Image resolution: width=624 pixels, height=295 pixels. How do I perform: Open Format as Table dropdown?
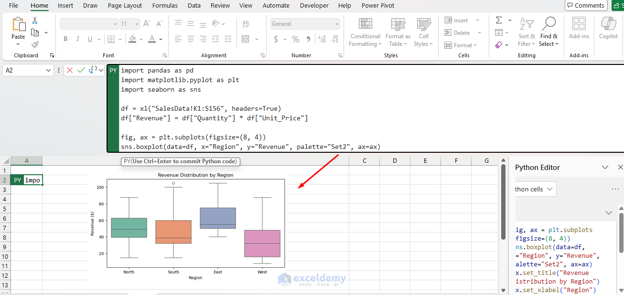[398, 32]
